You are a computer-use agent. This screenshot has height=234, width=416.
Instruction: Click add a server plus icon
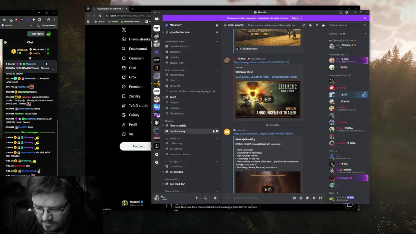pyautogui.click(x=157, y=154)
